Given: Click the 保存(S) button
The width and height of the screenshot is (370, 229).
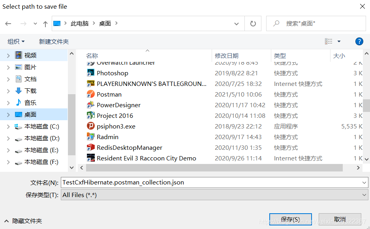Looking at the screenshot, I should pyautogui.click(x=291, y=219).
